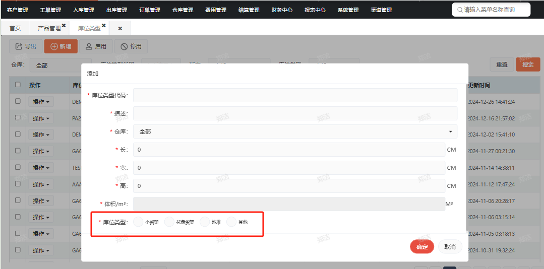Focus the 描述 input field

pyautogui.click(x=295, y=113)
